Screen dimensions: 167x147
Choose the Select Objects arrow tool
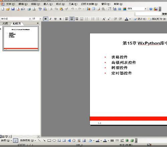[x=15, y=141]
